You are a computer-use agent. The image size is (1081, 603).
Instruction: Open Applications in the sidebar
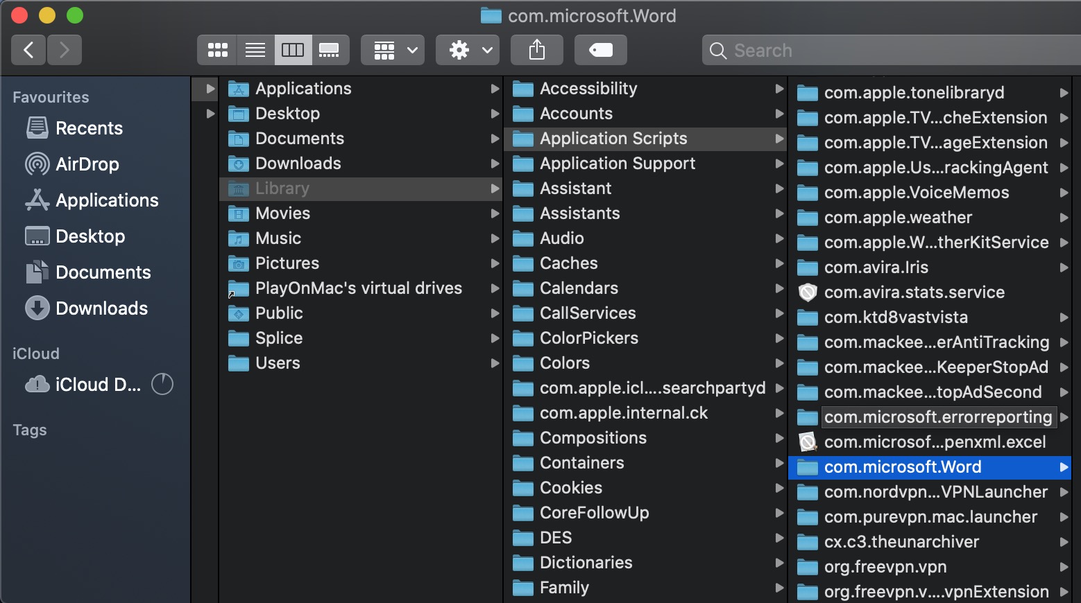(92, 200)
